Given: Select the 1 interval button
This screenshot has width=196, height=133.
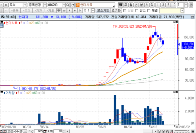Looking at the screenshot, I should 158,5.
